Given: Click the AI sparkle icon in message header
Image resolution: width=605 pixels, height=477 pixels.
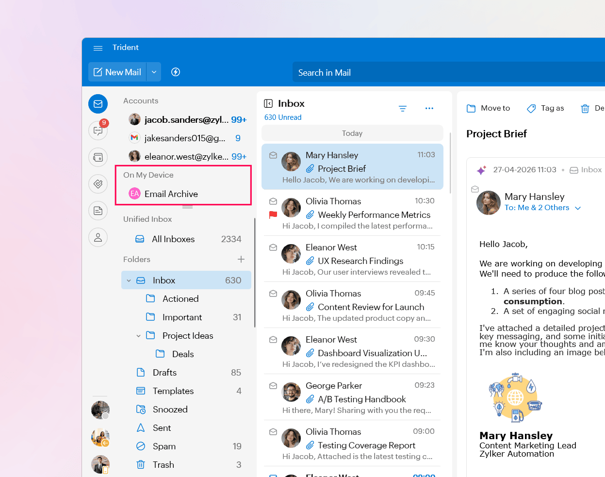Looking at the screenshot, I should point(481,170).
